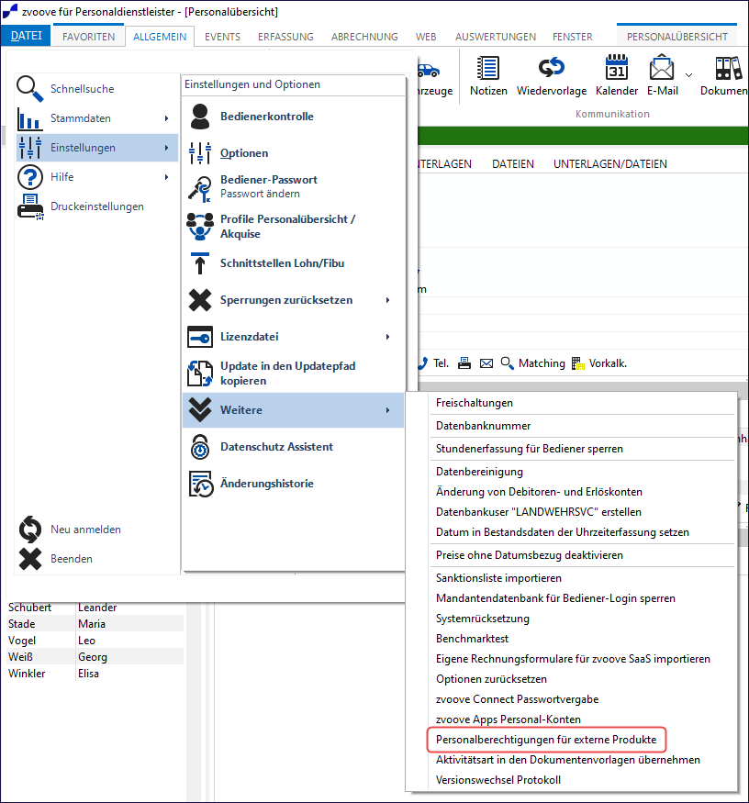Open the Kalender icon
The height and width of the screenshot is (803, 749).
click(x=616, y=67)
